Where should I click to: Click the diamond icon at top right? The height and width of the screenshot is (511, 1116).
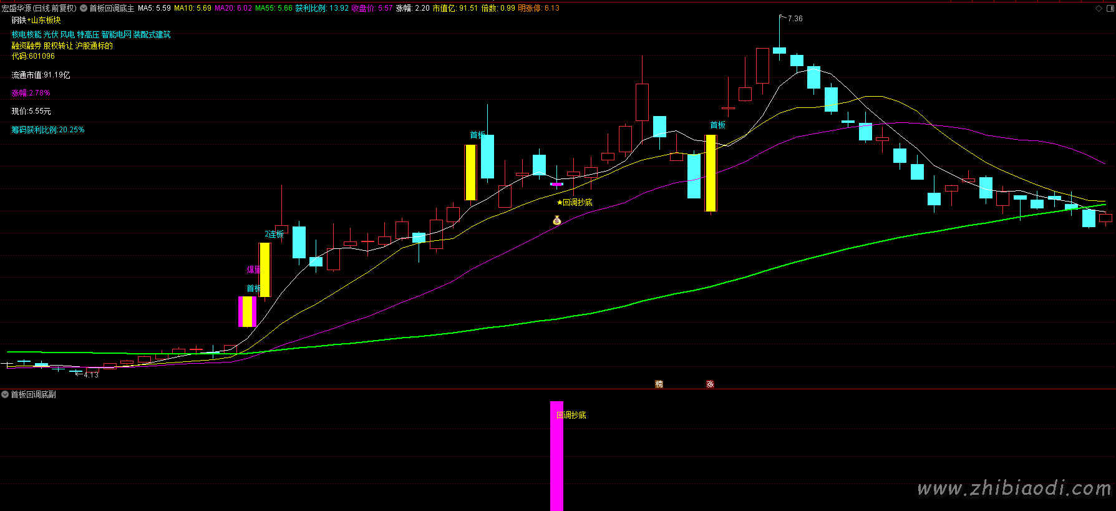tap(1099, 8)
